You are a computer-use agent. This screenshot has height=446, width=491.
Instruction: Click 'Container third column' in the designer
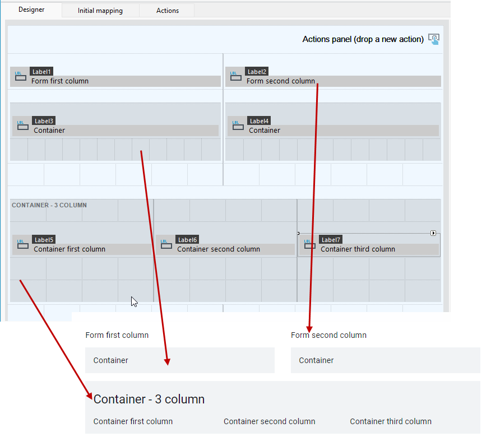coord(358,249)
